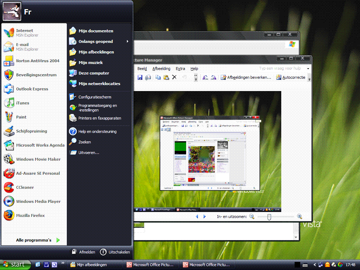Switch to Mijn afbeeldingen taskbar button
The width and height of the screenshot is (360, 270).
(95, 265)
